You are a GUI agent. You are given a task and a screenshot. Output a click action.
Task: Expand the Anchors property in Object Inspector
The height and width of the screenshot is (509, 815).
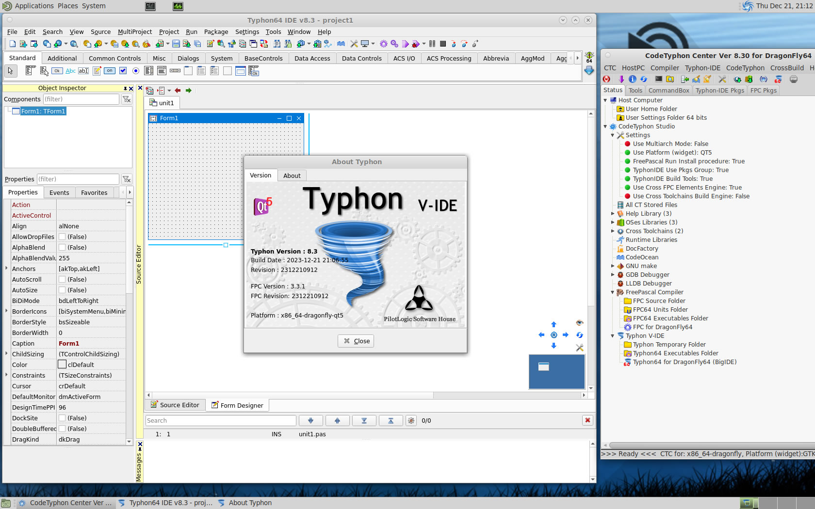(7, 268)
